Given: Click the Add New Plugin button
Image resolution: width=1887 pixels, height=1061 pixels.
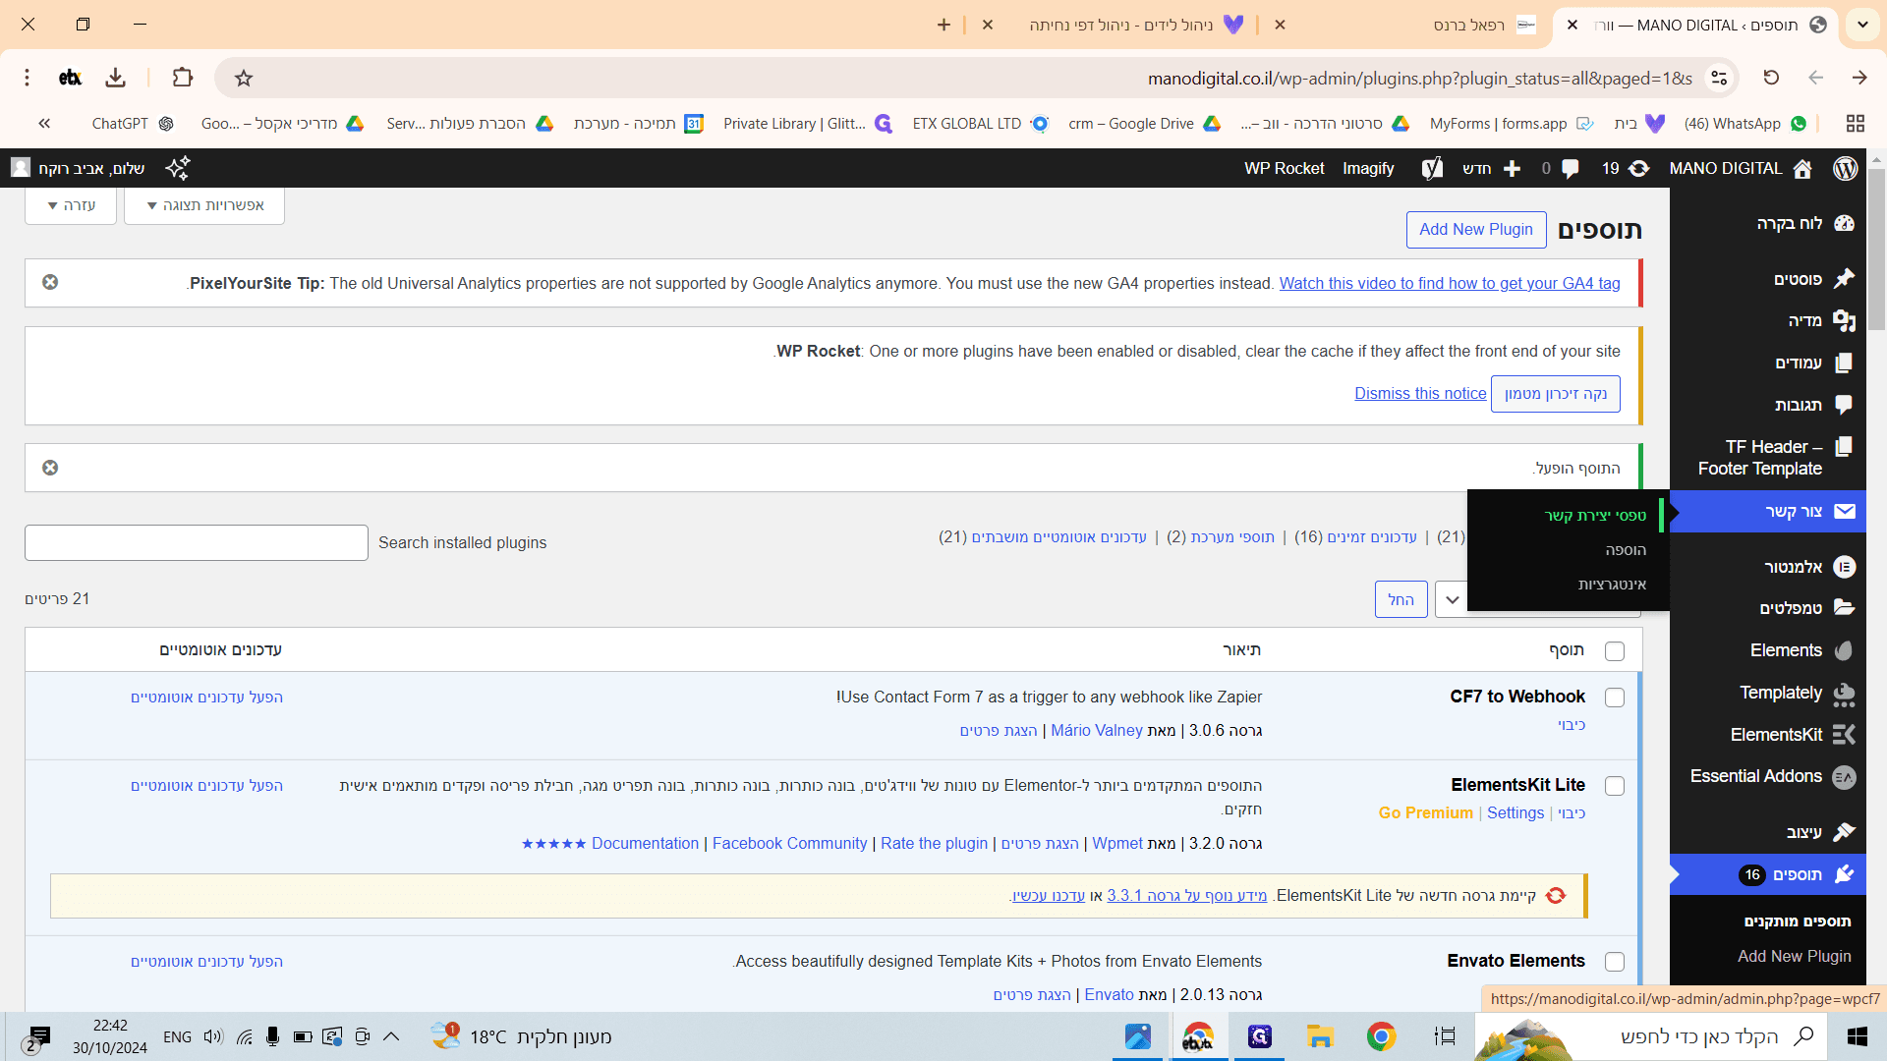Looking at the screenshot, I should click(x=1475, y=229).
